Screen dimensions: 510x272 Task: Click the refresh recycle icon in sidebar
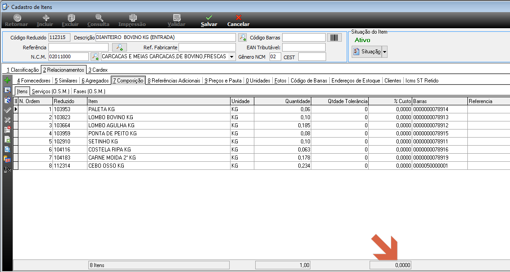7,100
